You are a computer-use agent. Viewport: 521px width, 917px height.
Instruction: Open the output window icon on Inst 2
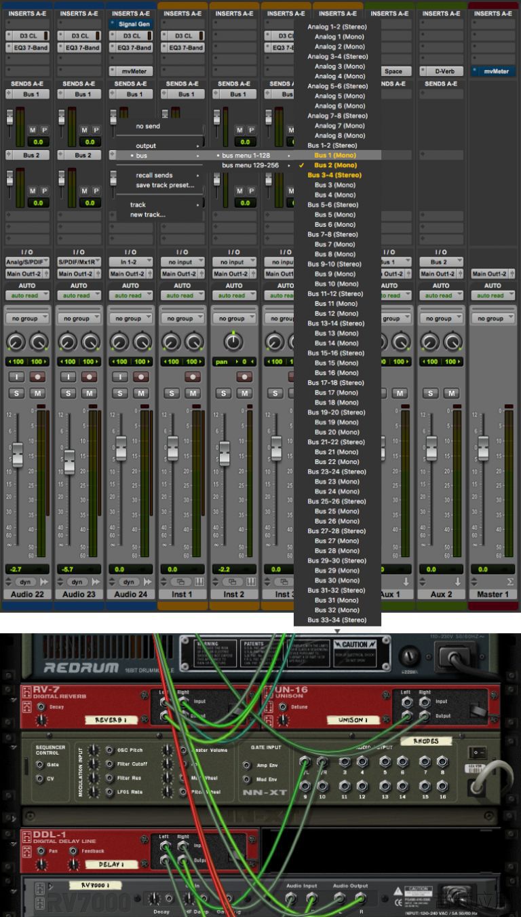pyautogui.click(x=232, y=581)
